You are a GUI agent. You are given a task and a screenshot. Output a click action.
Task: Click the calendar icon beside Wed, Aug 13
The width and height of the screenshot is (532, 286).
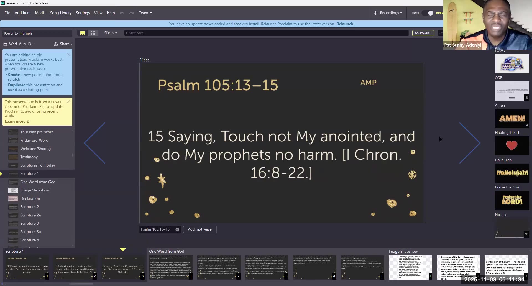pyautogui.click(x=5, y=44)
